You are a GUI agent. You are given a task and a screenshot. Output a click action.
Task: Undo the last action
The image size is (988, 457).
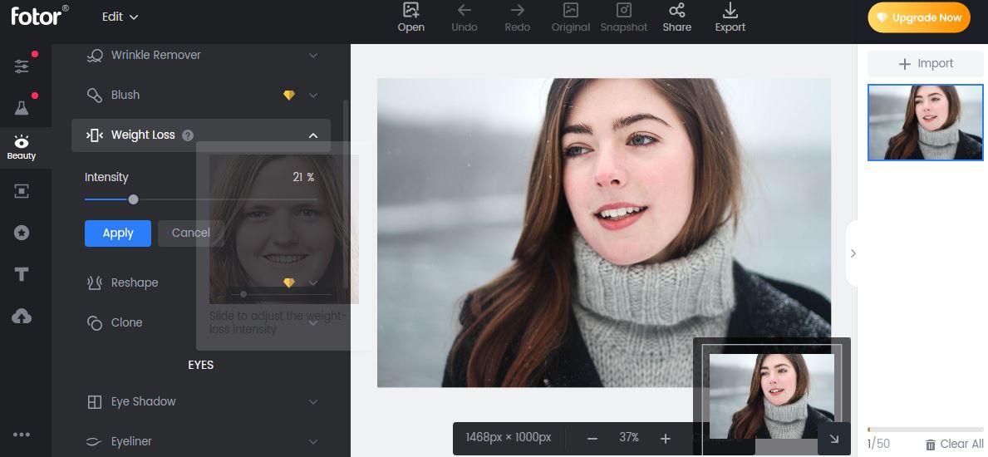tap(465, 17)
